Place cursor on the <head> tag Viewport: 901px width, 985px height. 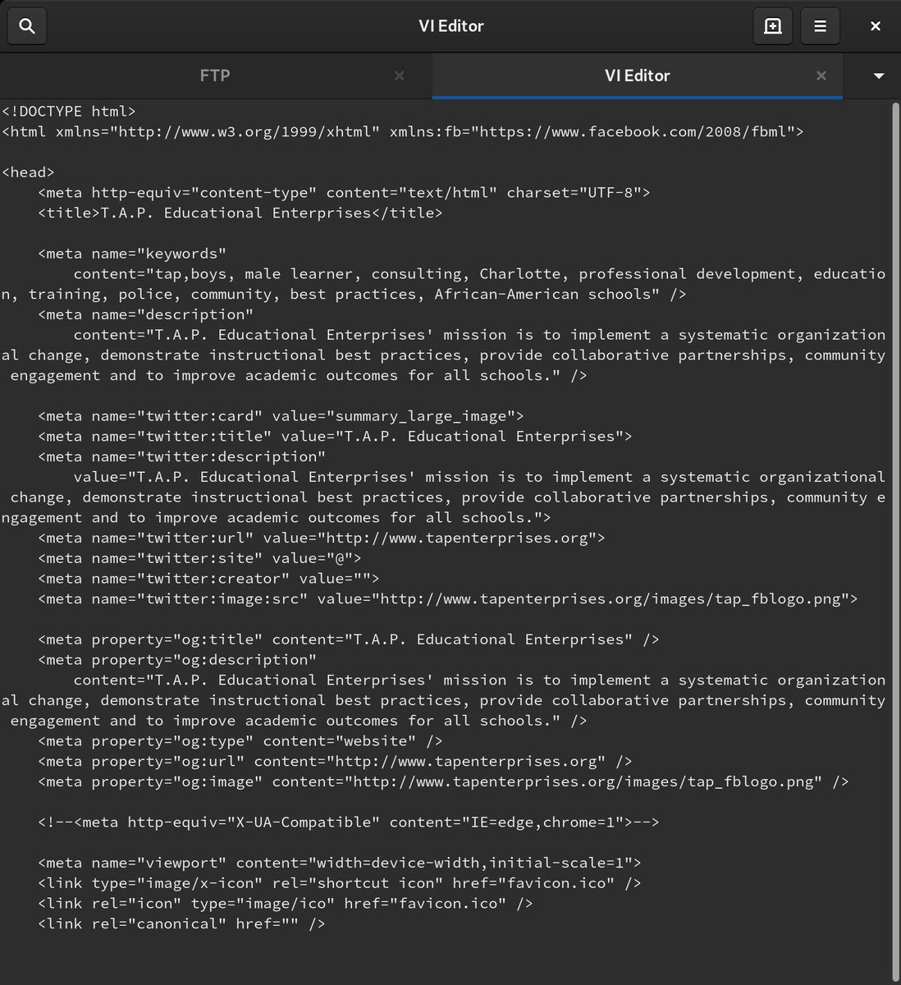click(29, 172)
